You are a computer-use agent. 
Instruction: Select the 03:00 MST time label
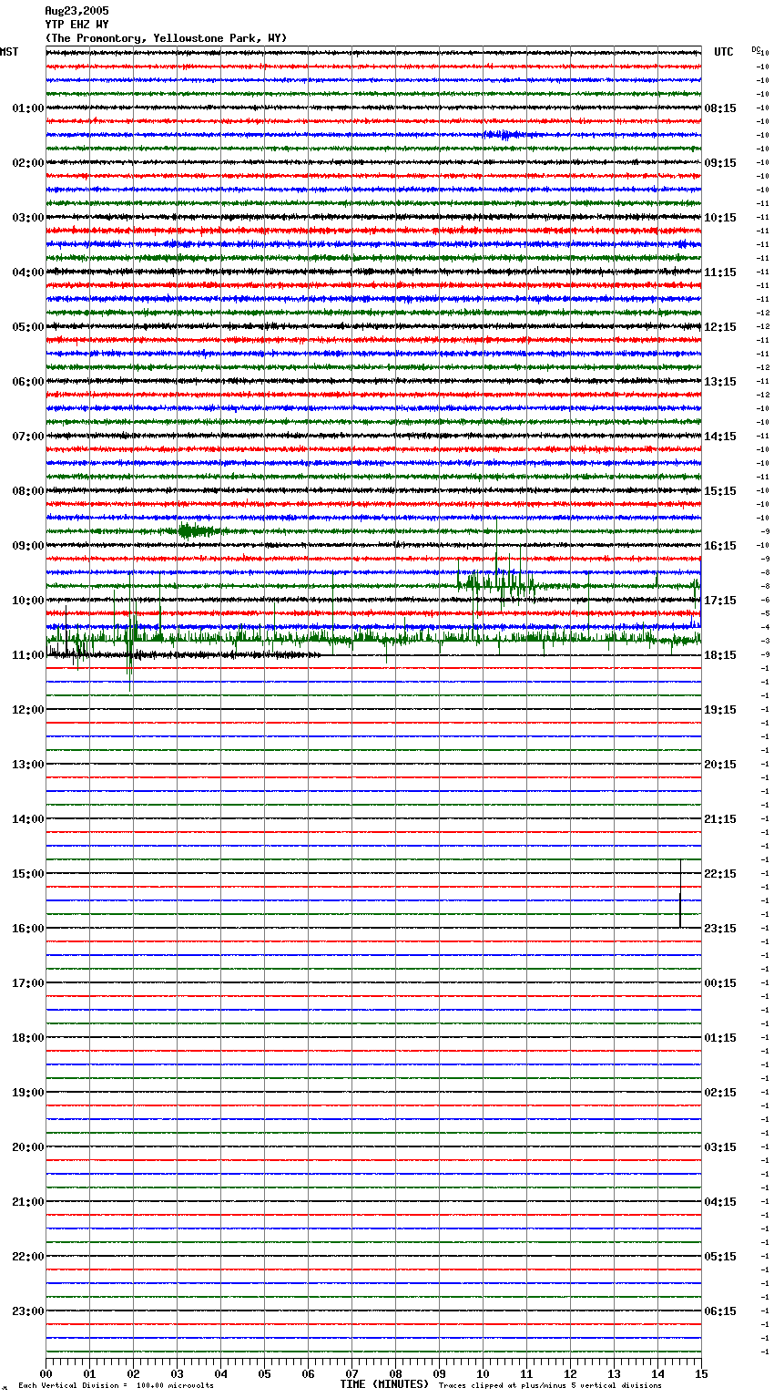28,218
